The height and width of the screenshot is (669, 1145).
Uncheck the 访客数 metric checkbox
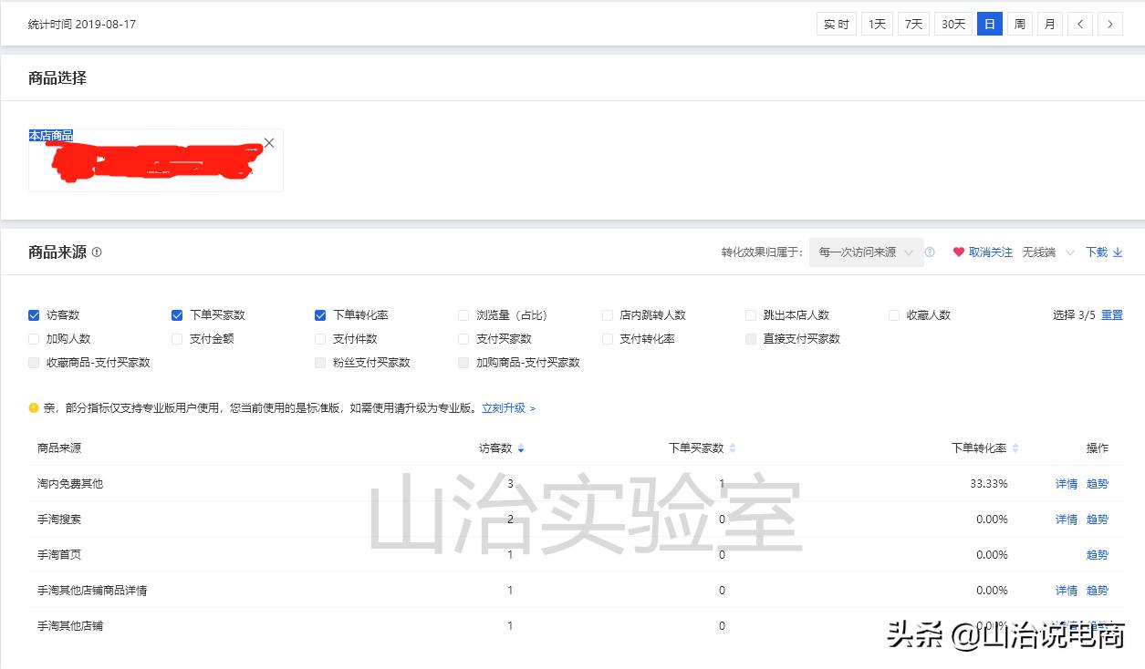tap(34, 314)
